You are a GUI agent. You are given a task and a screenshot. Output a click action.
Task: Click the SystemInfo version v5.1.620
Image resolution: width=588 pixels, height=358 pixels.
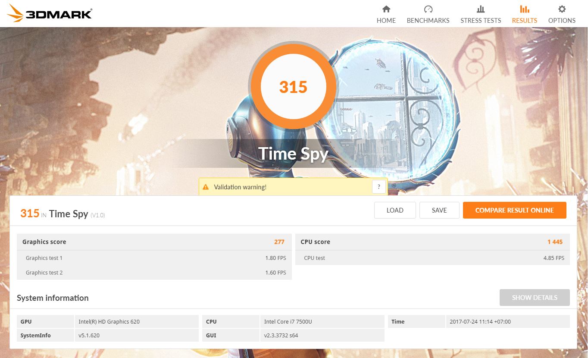[89, 335]
